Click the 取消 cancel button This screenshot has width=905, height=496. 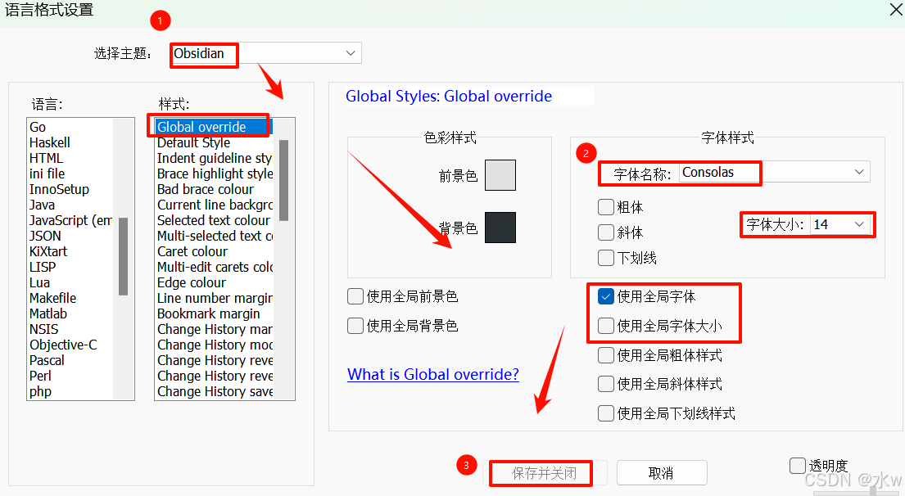pyautogui.click(x=662, y=473)
